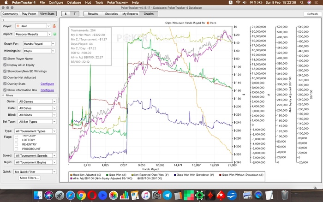
Task: Open Calculator from the dock
Action: [x=178, y=195]
